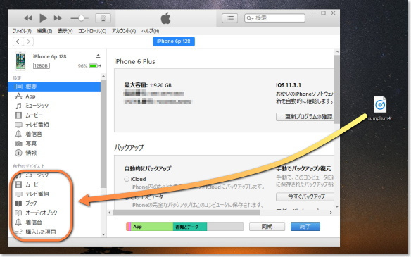Open the AirPlay output button
411x257 pixels.
[x=103, y=18]
